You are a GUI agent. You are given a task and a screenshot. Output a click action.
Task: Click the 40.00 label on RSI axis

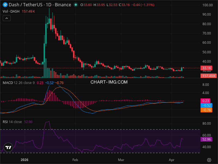(x=207, y=147)
